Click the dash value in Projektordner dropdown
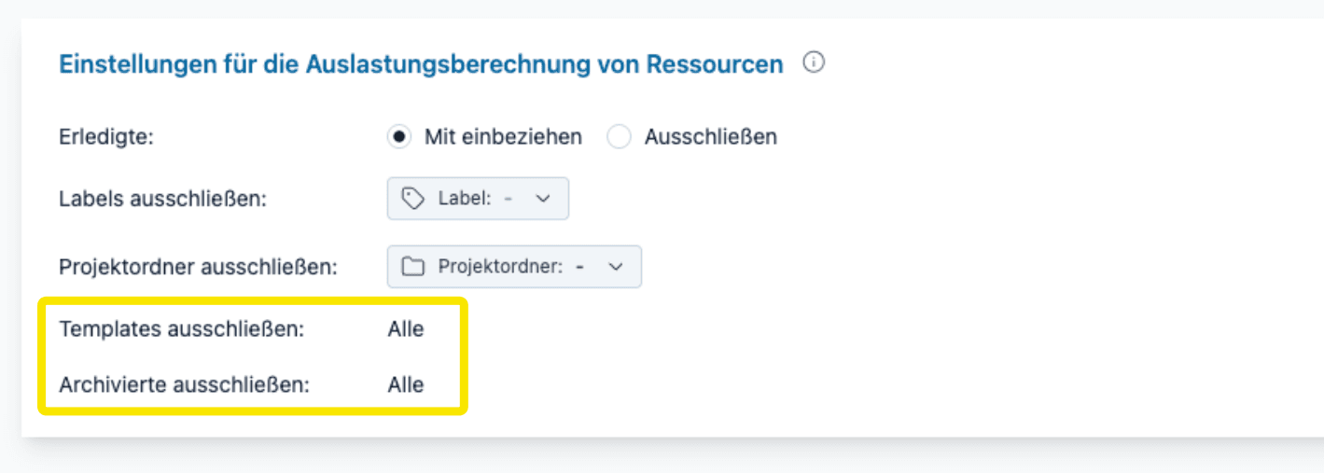Viewport: 1324px width, 473px height. click(580, 267)
